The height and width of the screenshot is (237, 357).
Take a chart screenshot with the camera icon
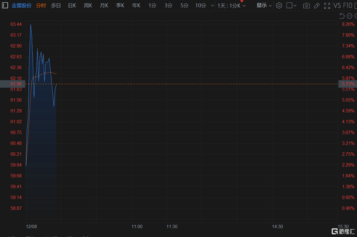click(306, 6)
